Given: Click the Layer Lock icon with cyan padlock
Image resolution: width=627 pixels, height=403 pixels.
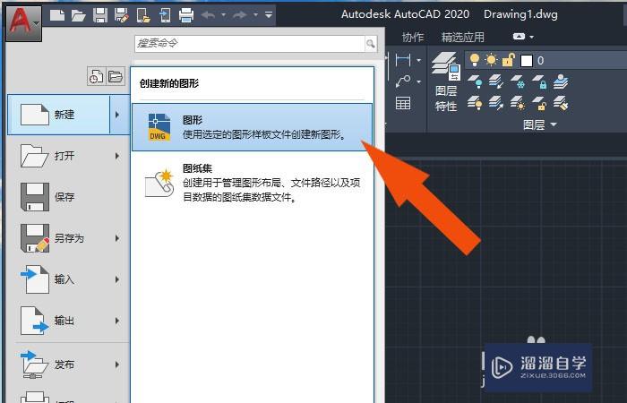Looking at the screenshot, I should [539, 81].
